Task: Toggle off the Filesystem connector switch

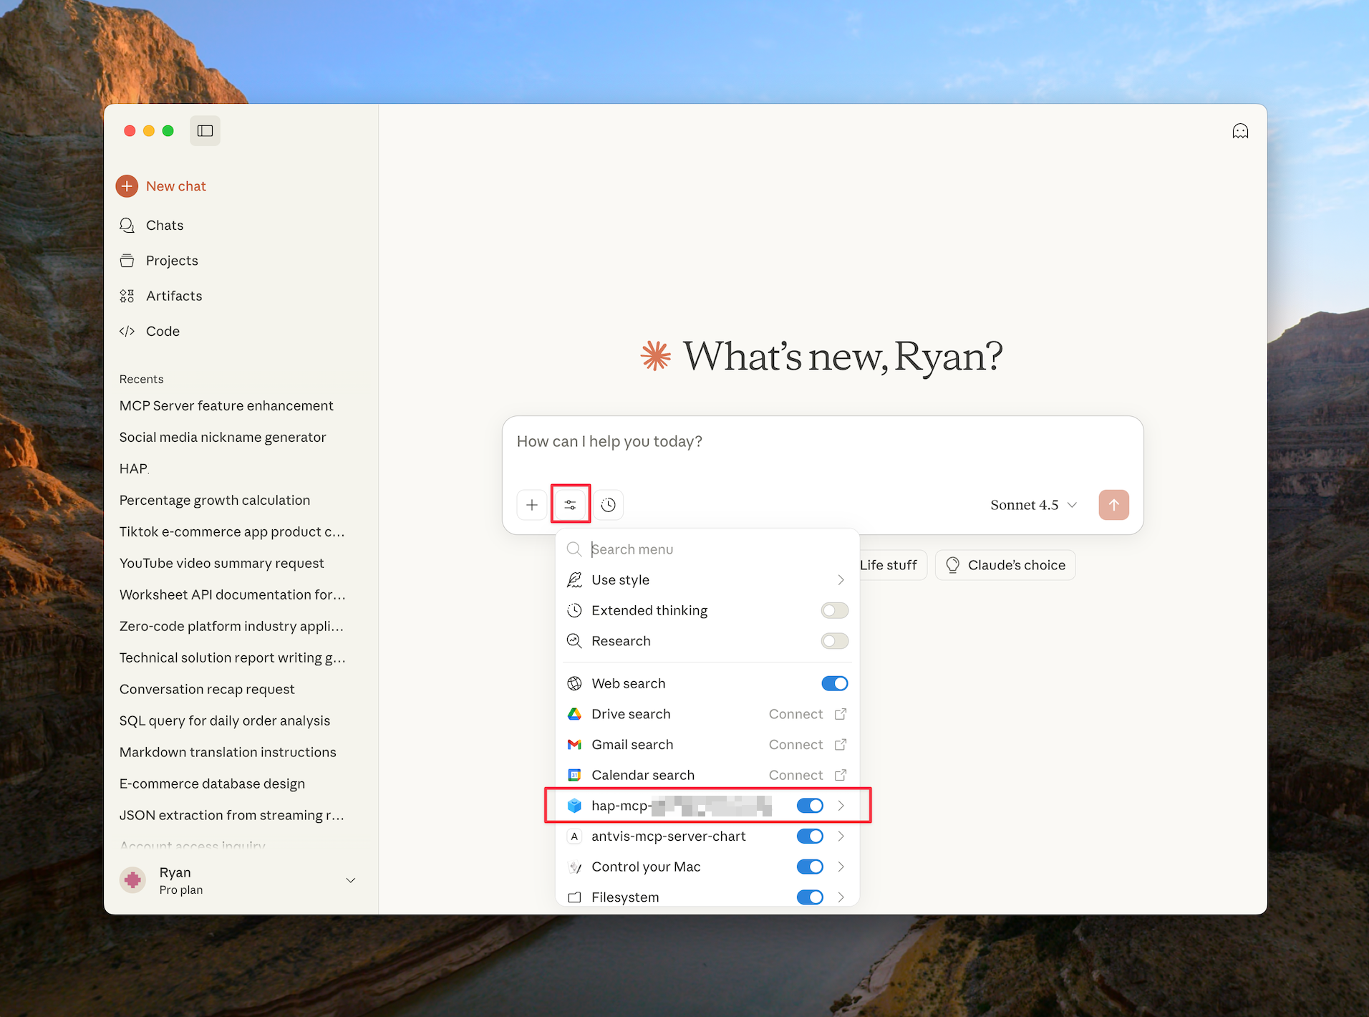Action: tap(810, 897)
